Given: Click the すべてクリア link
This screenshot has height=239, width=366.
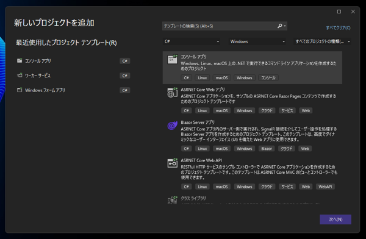Looking at the screenshot, I should coord(338,28).
